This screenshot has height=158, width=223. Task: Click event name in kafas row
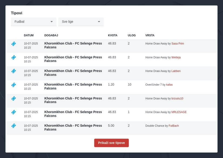coord(73,86)
